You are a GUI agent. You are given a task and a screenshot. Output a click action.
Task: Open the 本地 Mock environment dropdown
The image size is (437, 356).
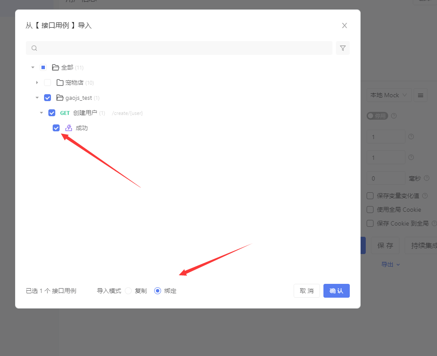tap(389, 95)
